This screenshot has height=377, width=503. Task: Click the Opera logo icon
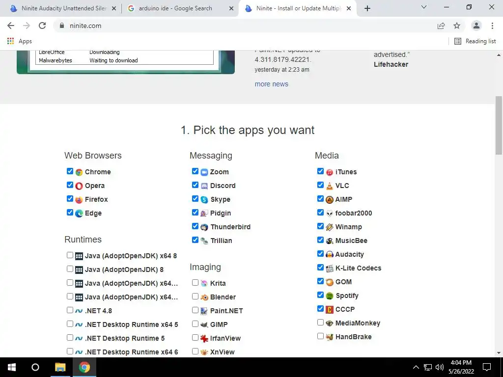tap(79, 186)
